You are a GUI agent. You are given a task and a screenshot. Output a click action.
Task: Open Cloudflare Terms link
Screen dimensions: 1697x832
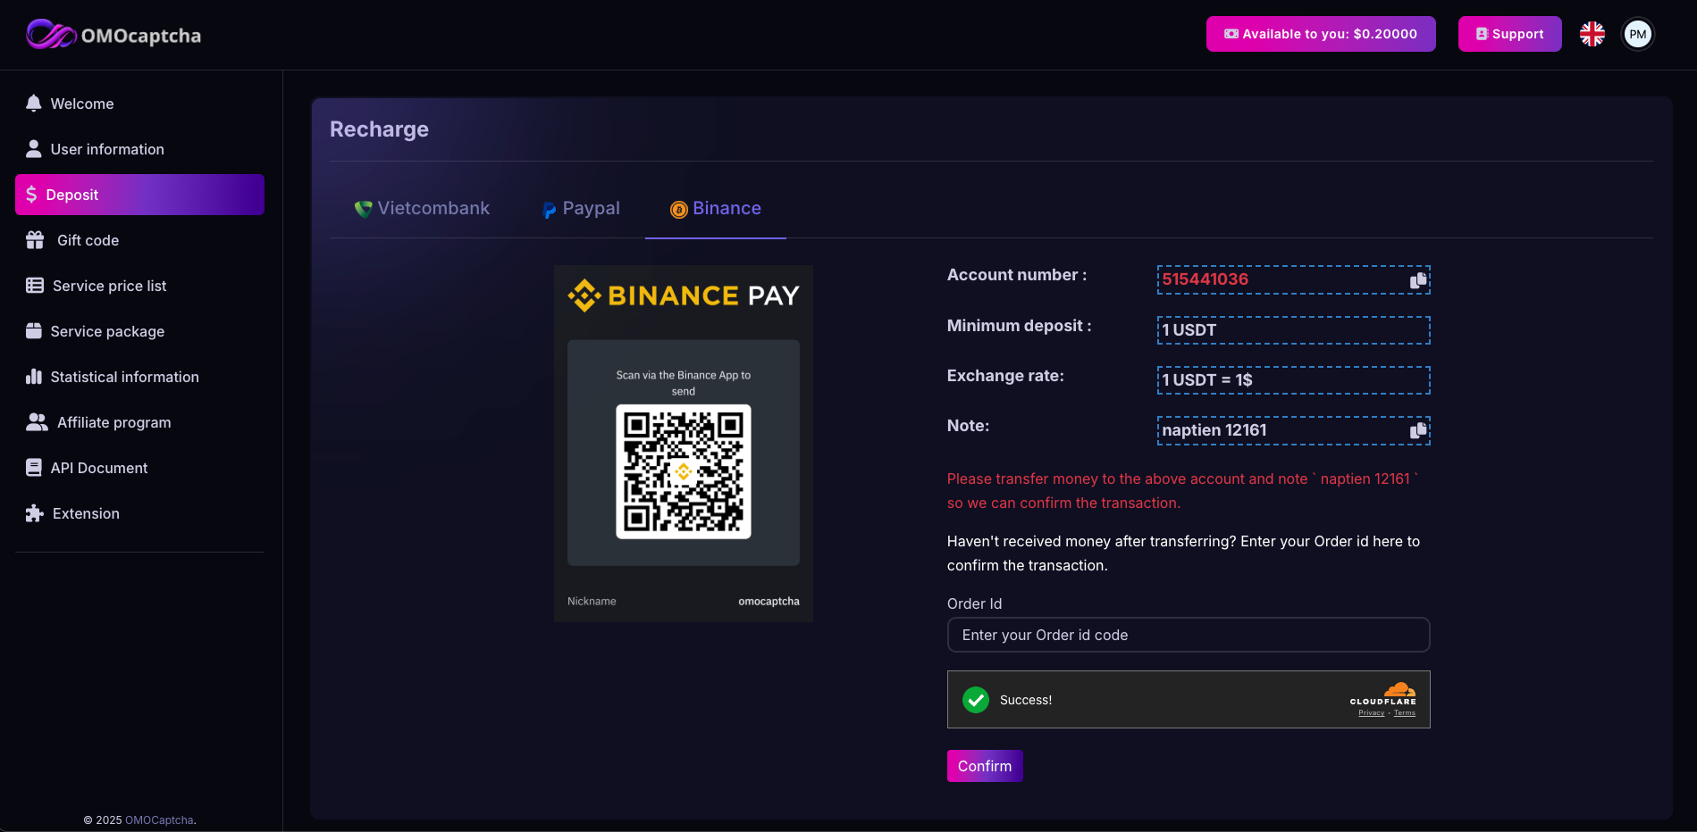tap(1405, 713)
